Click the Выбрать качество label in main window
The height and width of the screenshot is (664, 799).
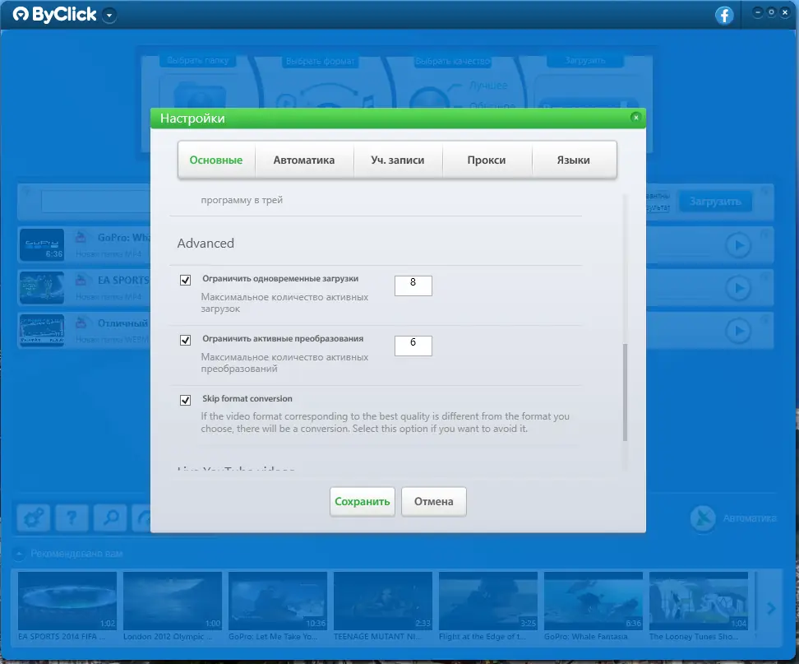(453, 61)
